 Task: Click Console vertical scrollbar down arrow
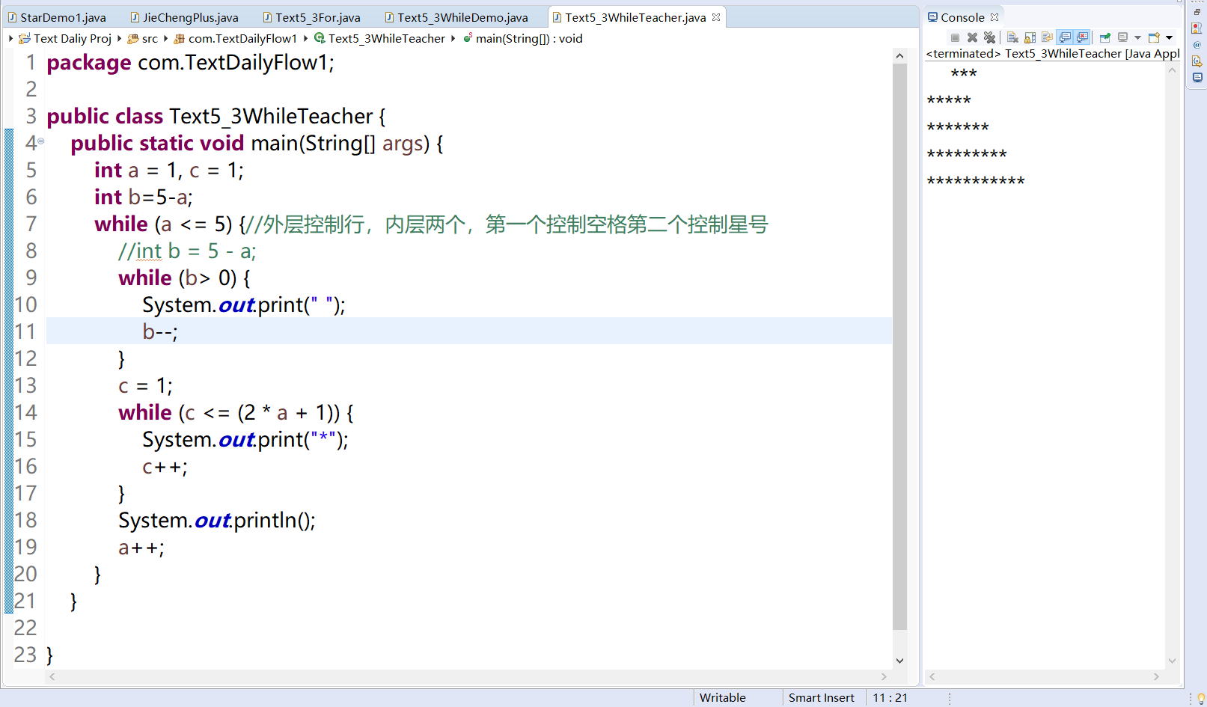[1173, 661]
